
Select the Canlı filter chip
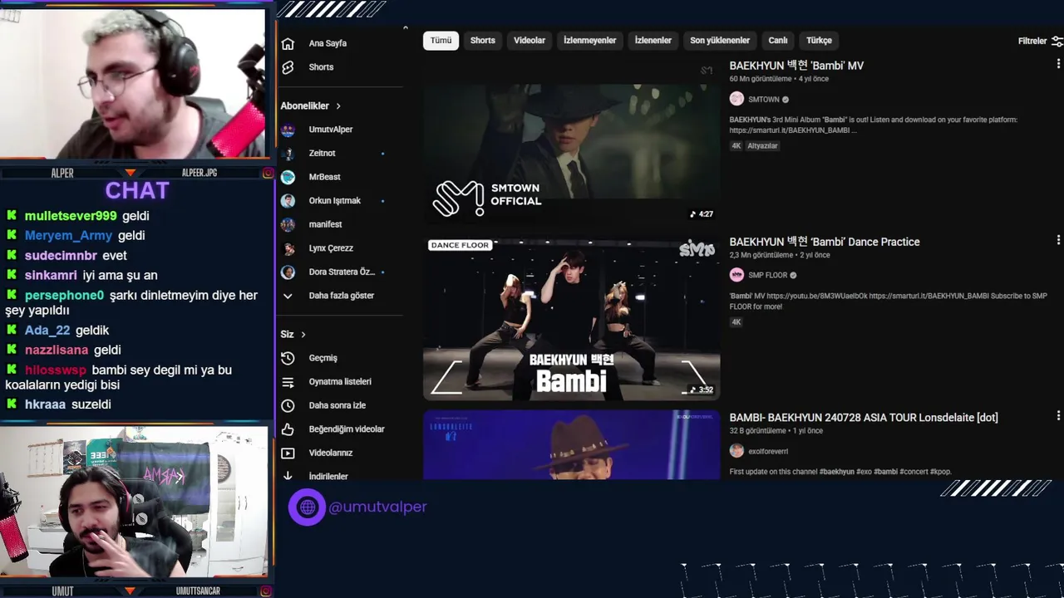tap(778, 41)
